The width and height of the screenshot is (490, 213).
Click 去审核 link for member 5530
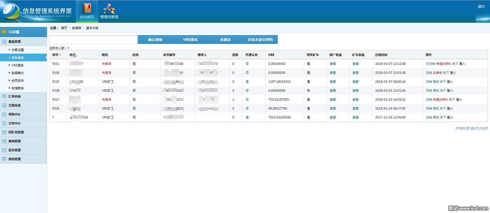(x=437, y=73)
